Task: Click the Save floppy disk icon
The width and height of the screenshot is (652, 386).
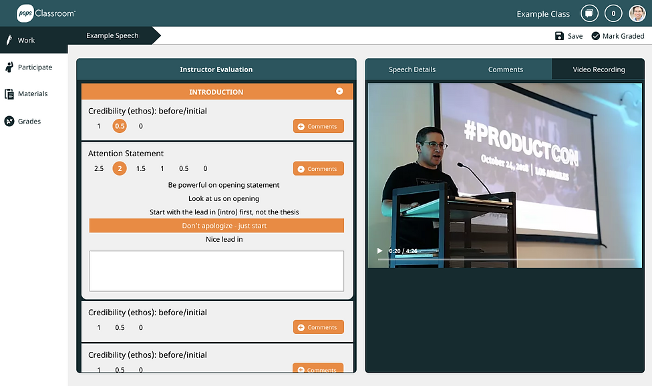Action: (559, 36)
